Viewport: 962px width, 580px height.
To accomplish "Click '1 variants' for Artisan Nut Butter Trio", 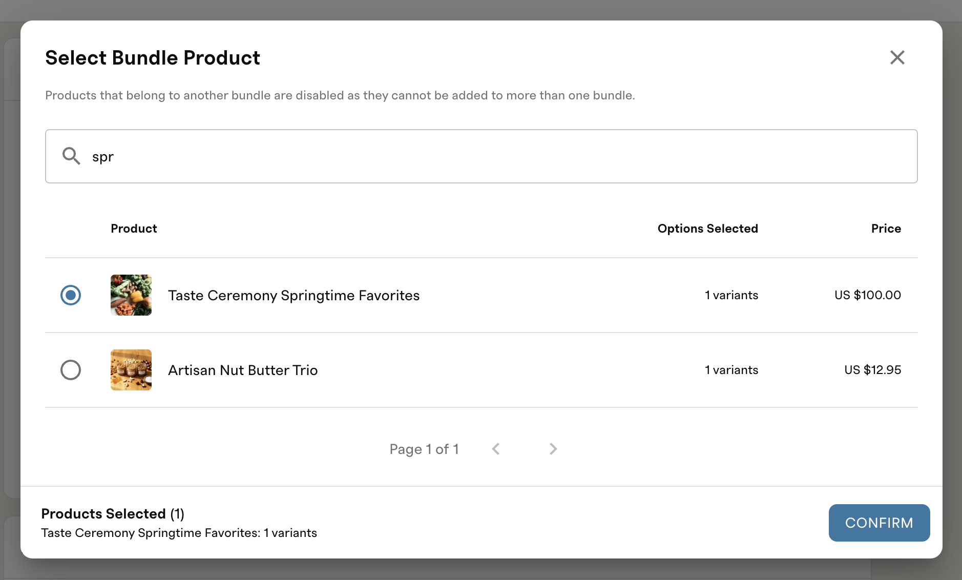I will (x=731, y=370).
